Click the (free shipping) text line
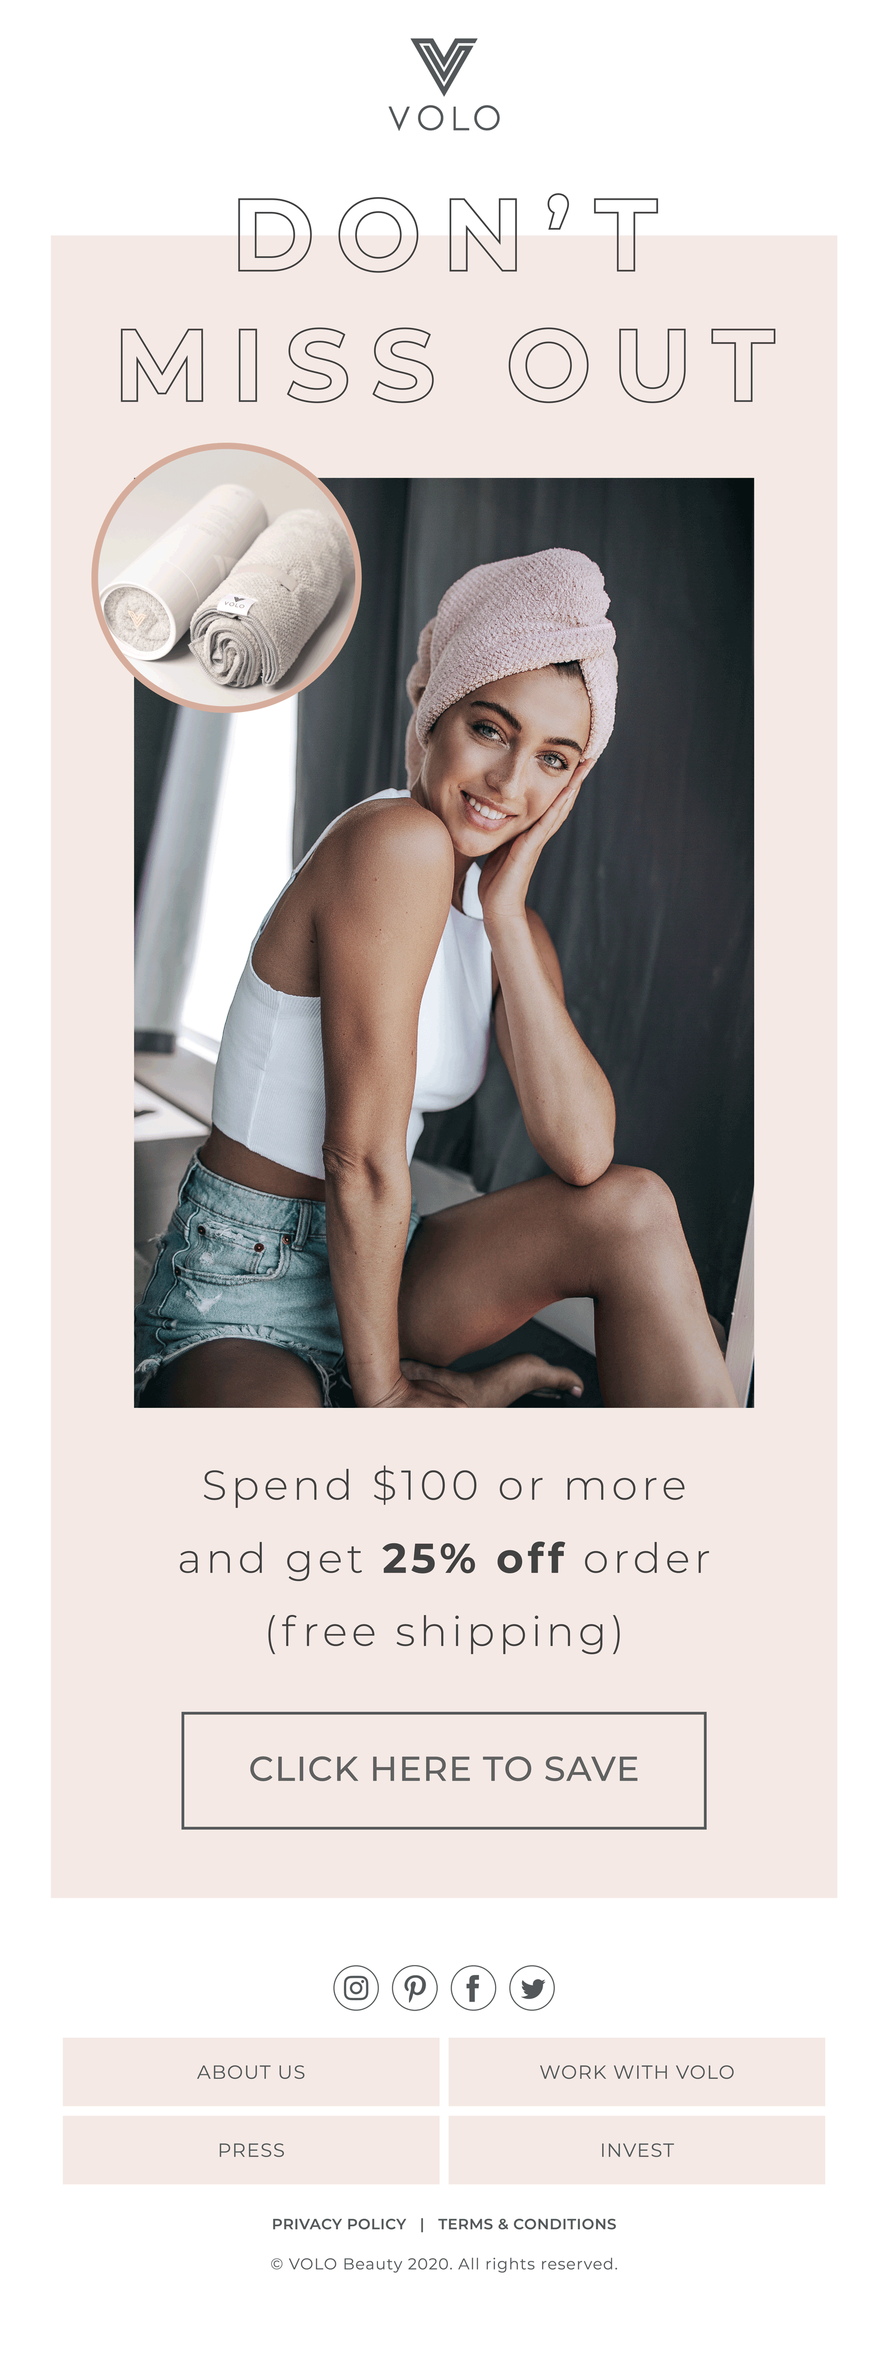Viewport: 888px width, 2354px height. click(444, 1633)
